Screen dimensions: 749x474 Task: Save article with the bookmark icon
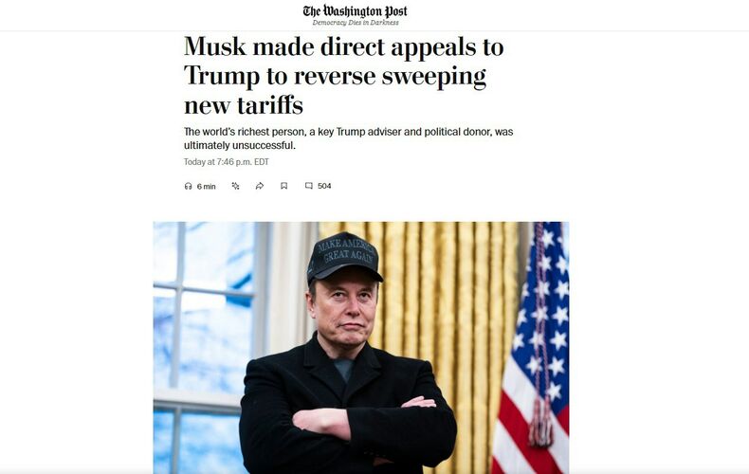[x=283, y=186]
